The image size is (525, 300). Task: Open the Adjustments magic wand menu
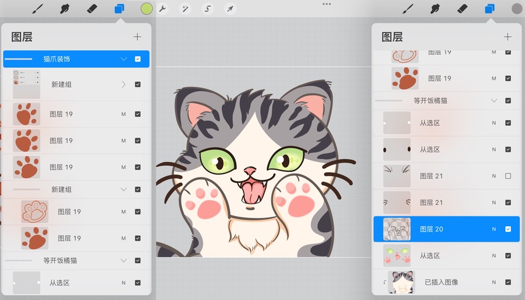[185, 9]
